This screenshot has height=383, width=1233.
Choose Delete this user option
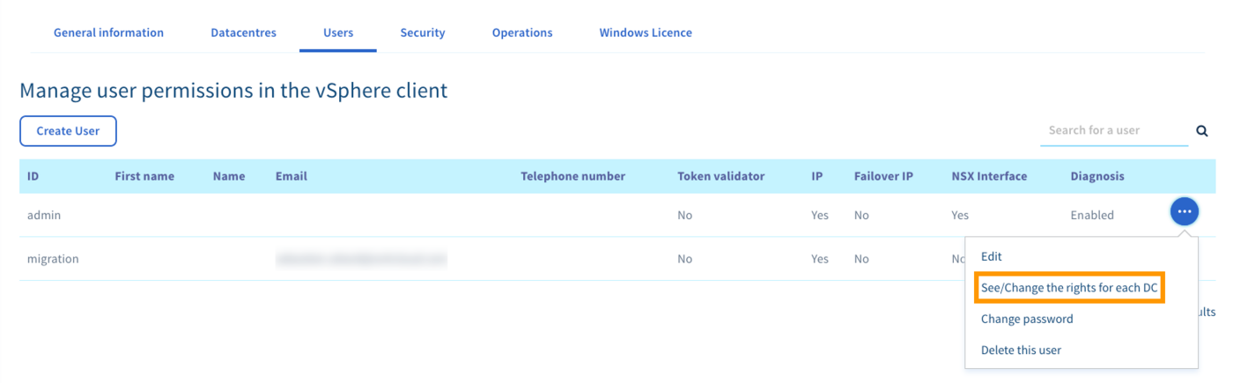(x=1021, y=350)
